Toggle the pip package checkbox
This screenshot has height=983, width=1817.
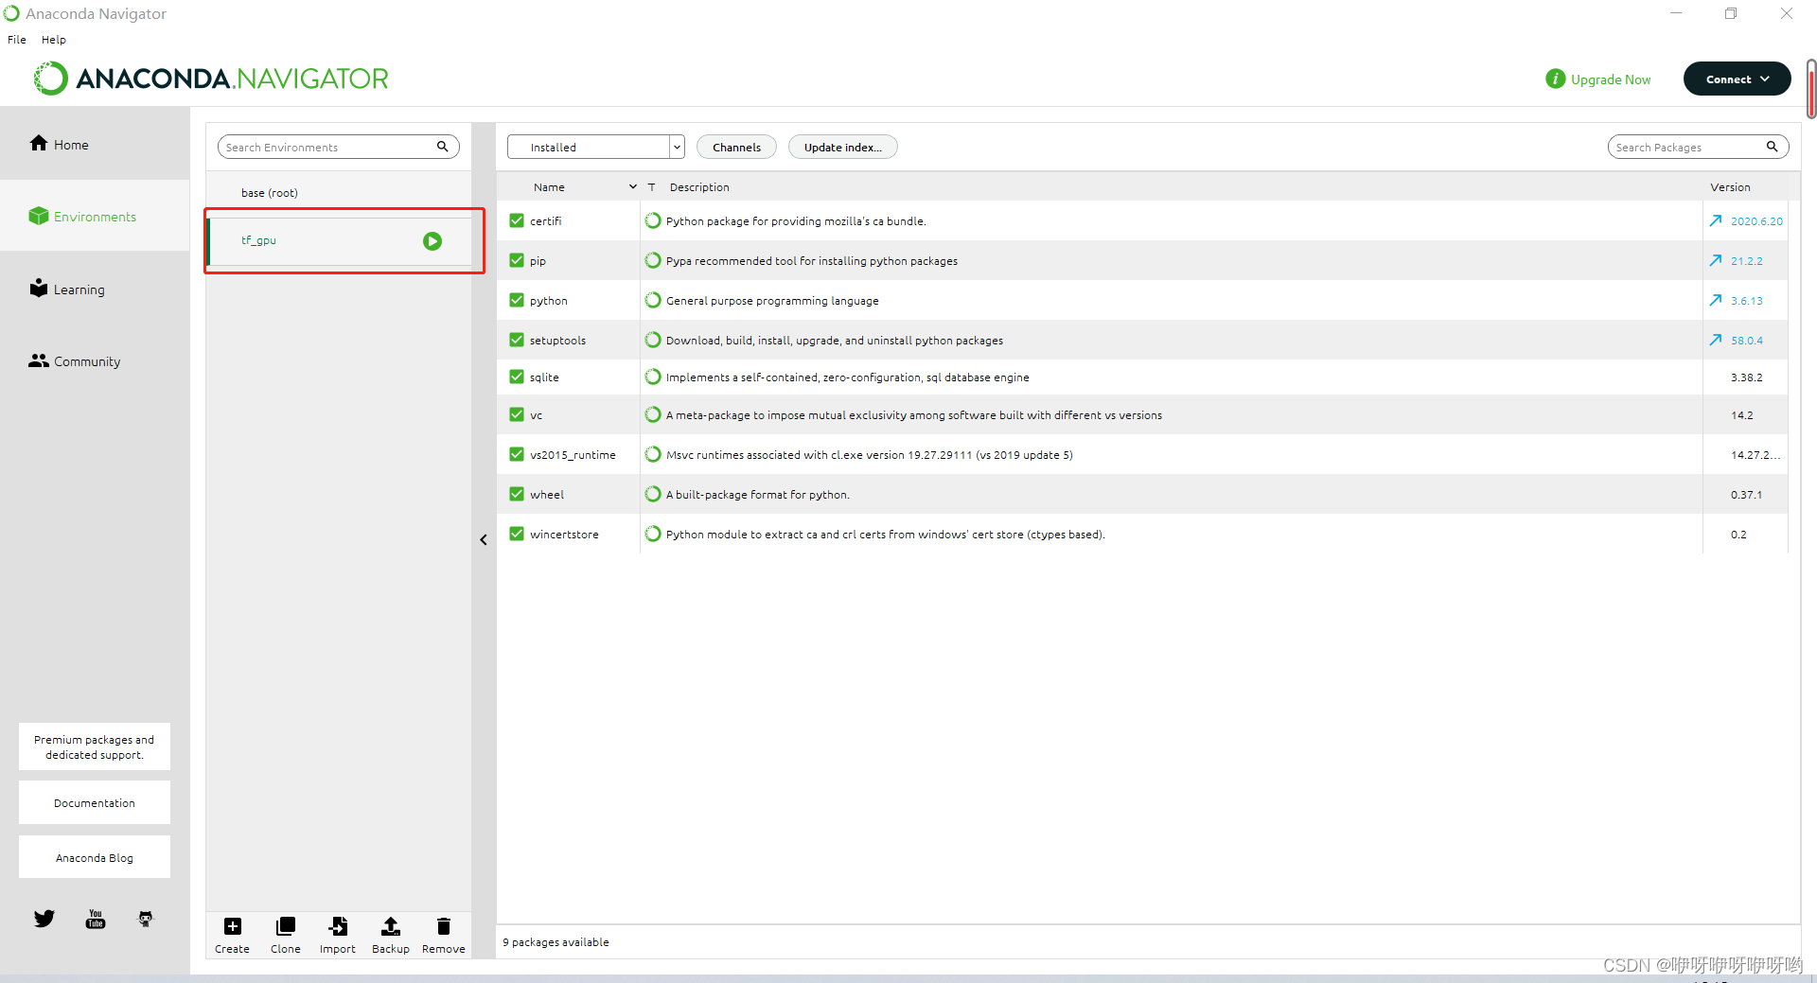pyautogui.click(x=517, y=260)
